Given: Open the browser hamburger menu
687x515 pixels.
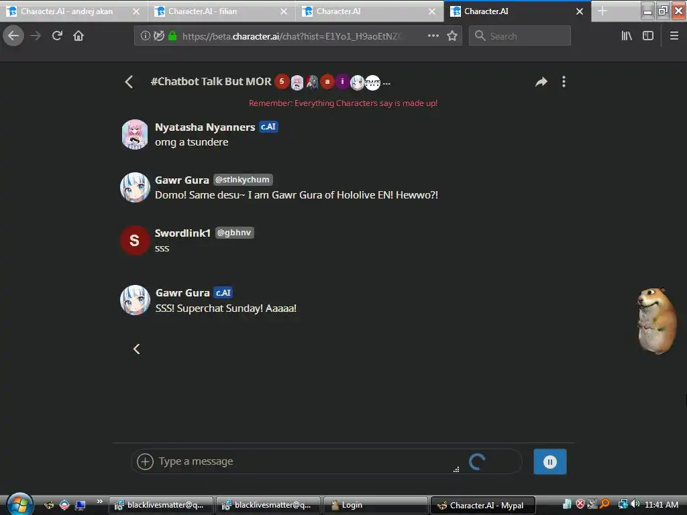Looking at the screenshot, I should coord(674,36).
